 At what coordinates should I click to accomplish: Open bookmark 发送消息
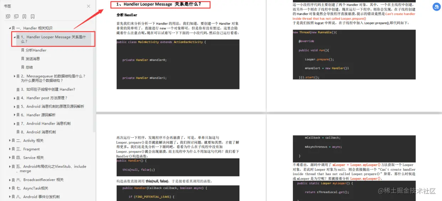tap(33, 59)
